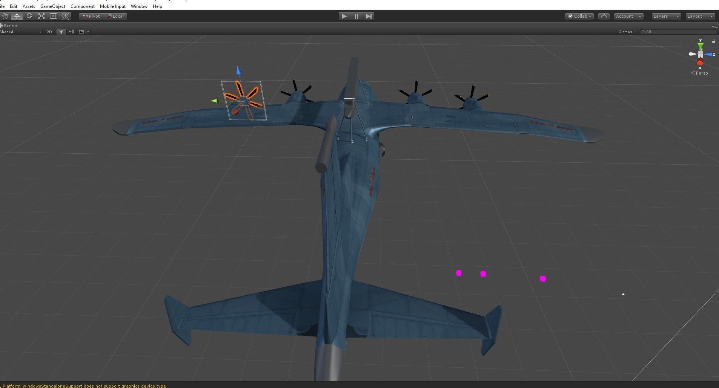This screenshot has width=719, height=388.
Task: Select the Move tool
Action: (17, 16)
